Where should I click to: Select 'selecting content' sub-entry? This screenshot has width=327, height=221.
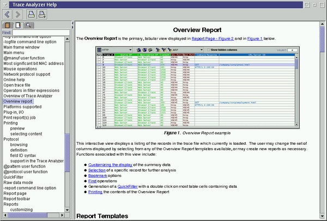[26, 134]
